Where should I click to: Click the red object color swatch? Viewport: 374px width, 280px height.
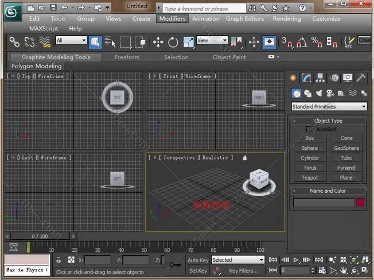pos(361,203)
